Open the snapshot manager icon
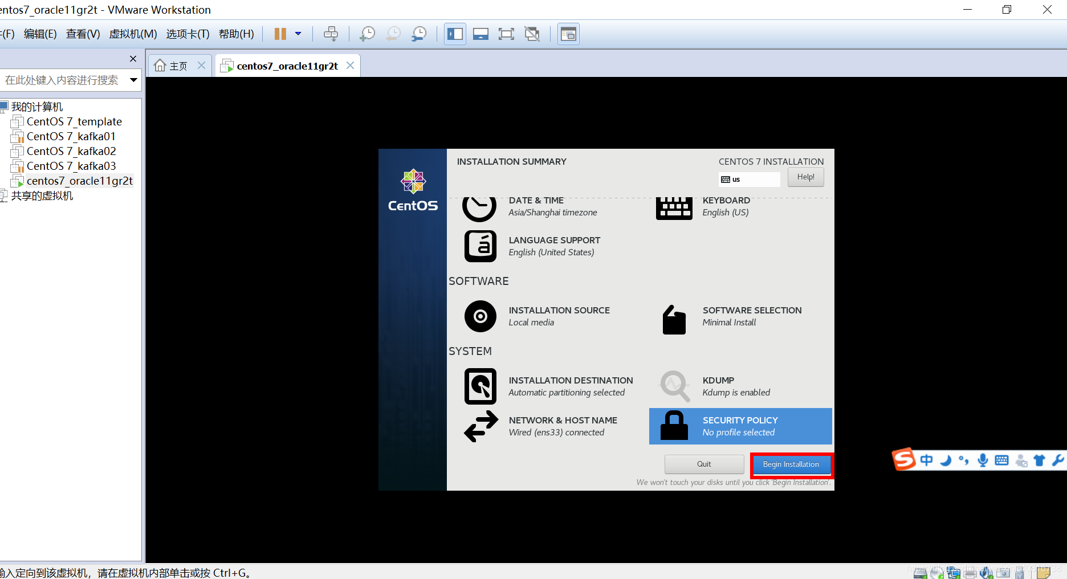Image resolution: width=1067 pixels, height=579 pixels. pyautogui.click(x=419, y=34)
